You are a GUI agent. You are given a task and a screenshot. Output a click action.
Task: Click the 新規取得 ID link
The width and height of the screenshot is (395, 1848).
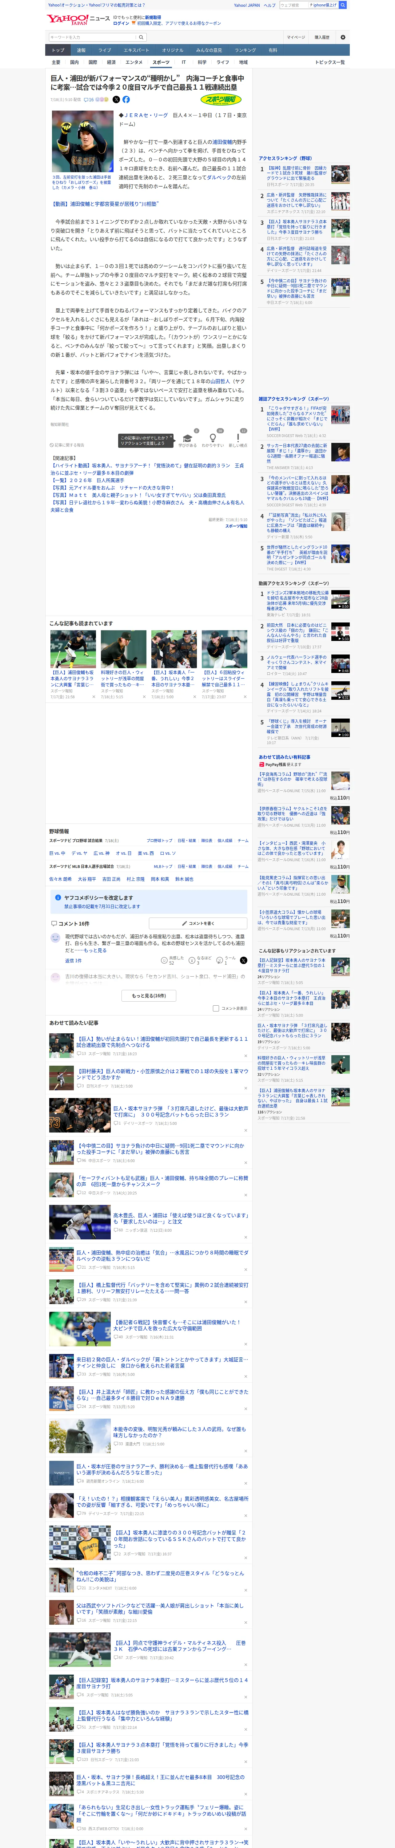pyautogui.click(x=153, y=17)
